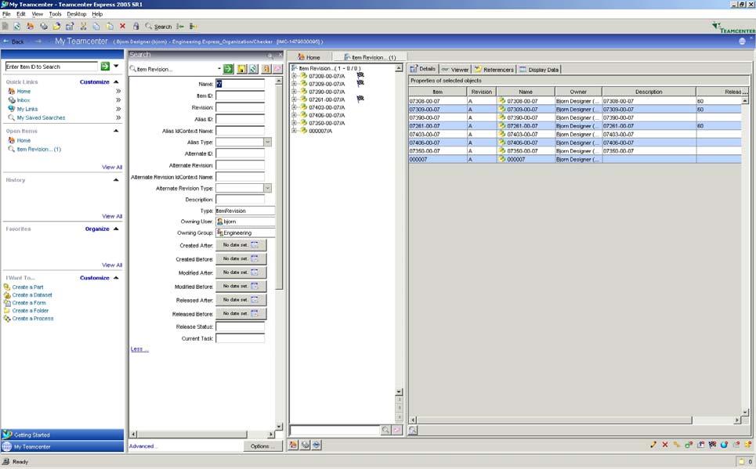Click Create a Process link

33,319
